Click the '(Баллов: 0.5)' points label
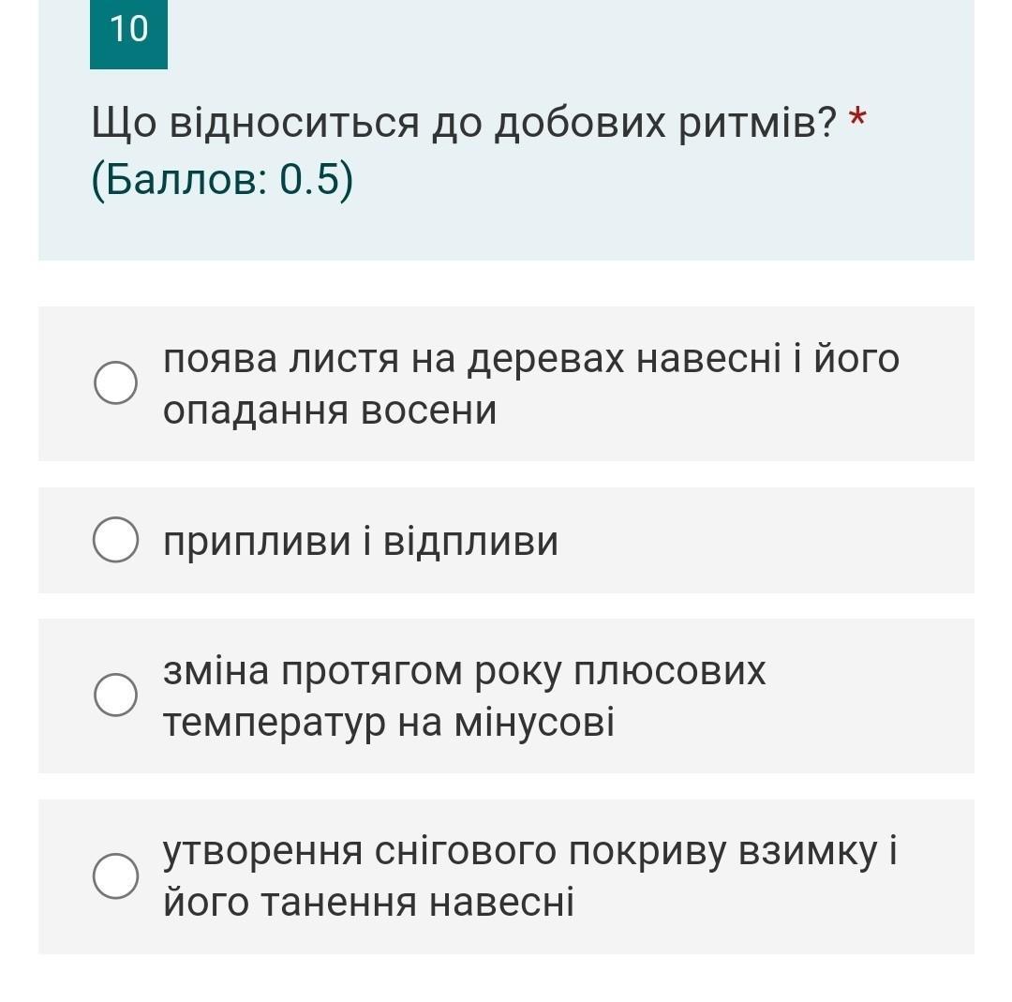 click(223, 179)
